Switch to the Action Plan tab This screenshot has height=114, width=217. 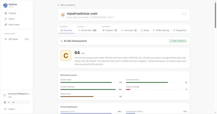click(x=87, y=30)
